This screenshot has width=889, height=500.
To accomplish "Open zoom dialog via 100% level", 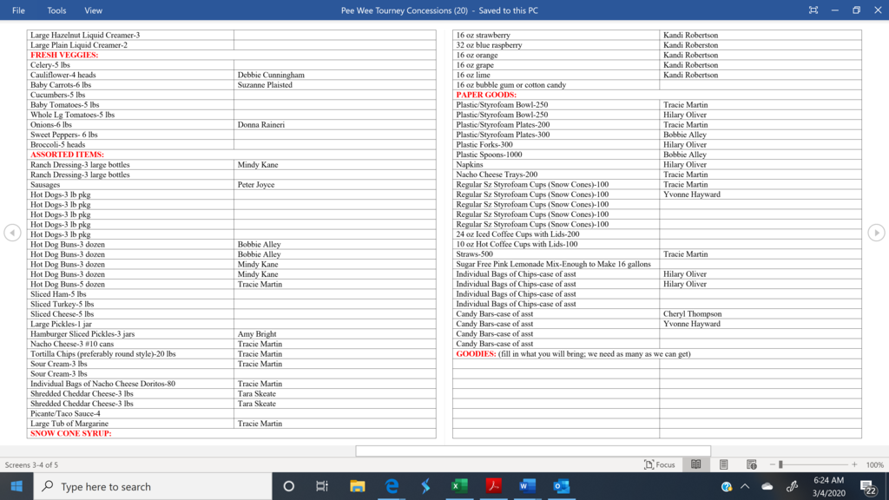I will pos(874,464).
